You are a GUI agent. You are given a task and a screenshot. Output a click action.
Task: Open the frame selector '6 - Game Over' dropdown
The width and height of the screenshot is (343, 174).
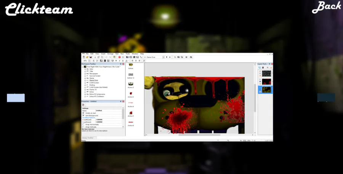tap(163, 57)
